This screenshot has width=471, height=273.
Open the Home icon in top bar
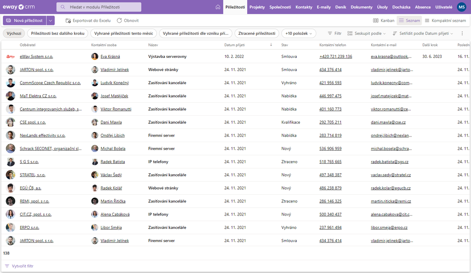218,7
